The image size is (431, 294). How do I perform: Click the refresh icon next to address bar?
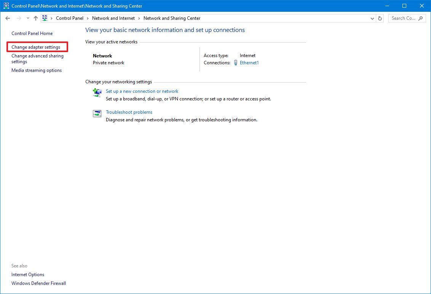[380, 18]
